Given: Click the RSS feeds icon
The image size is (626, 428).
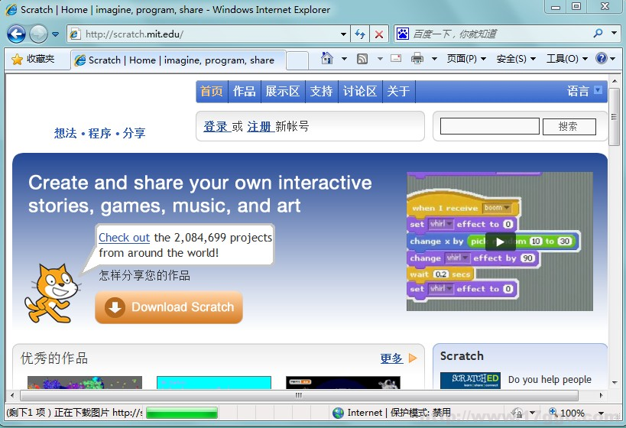Looking at the screenshot, I should (362, 59).
